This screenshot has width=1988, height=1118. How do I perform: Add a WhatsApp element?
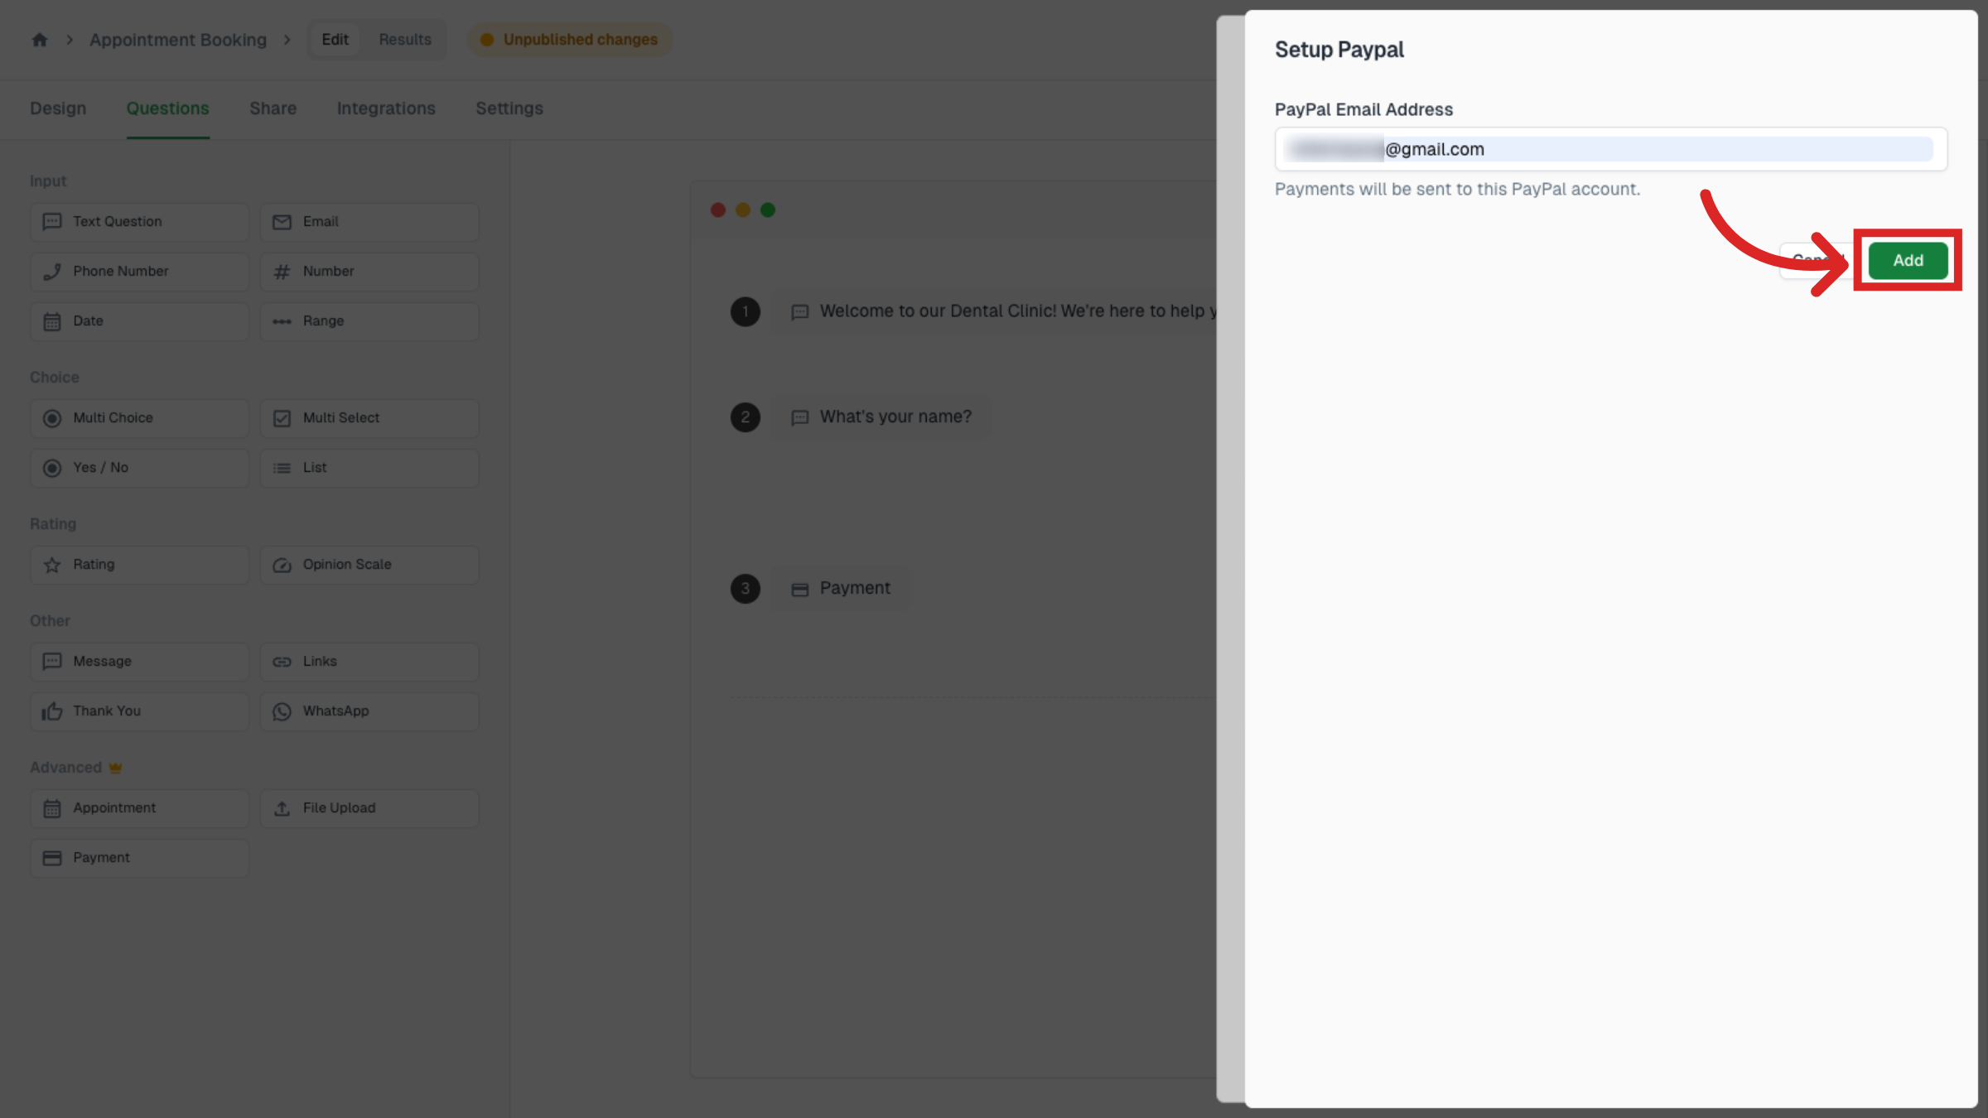click(x=369, y=711)
